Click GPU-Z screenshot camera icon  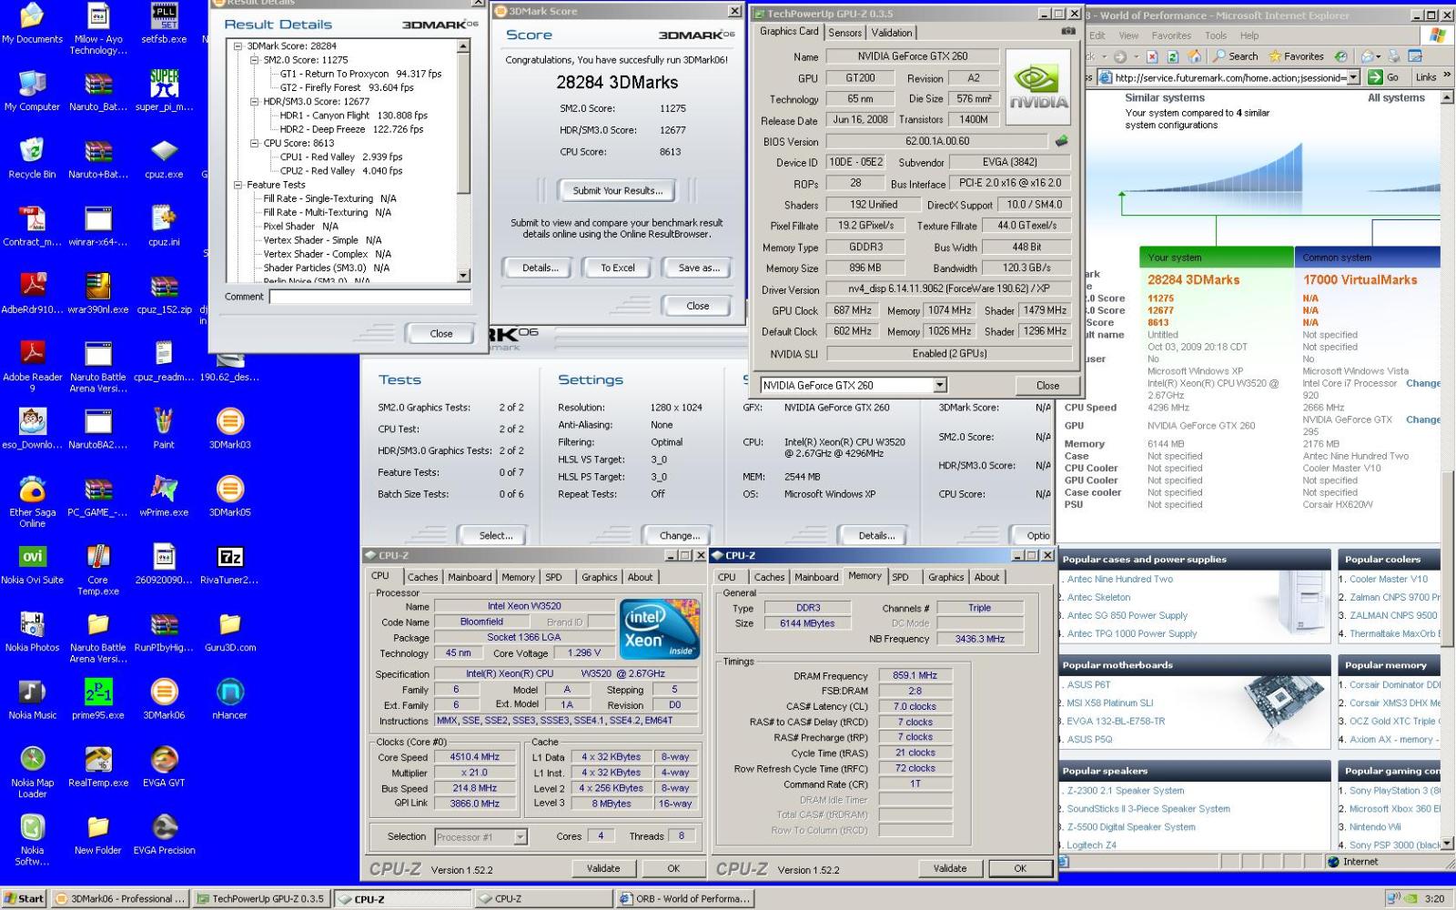[x=1068, y=31]
